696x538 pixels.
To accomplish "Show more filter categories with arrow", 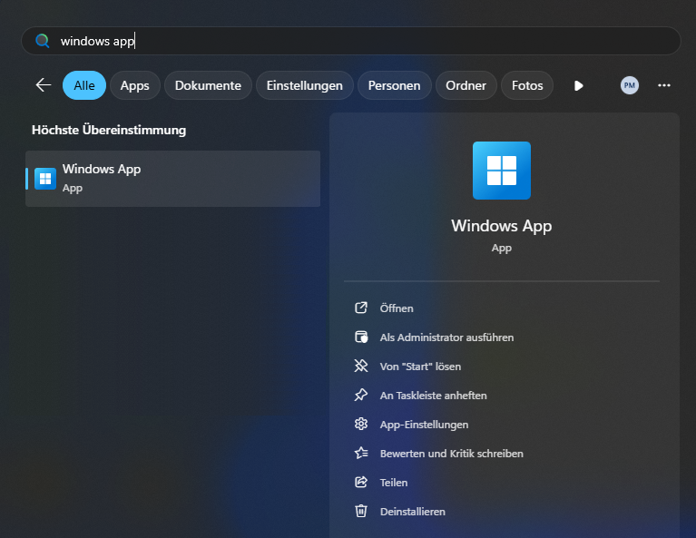I will pos(578,85).
